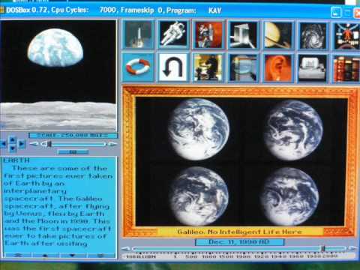Image resolution: width=360 pixels, height=270 pixels.
Task: Click the 500 mark on the timeline
Action: click(191, 256)
